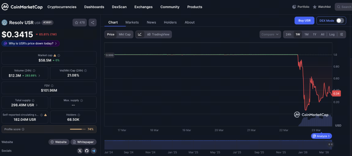Open Products menu
This screenshot has height=156, width=352.
(x=195, y=7)
